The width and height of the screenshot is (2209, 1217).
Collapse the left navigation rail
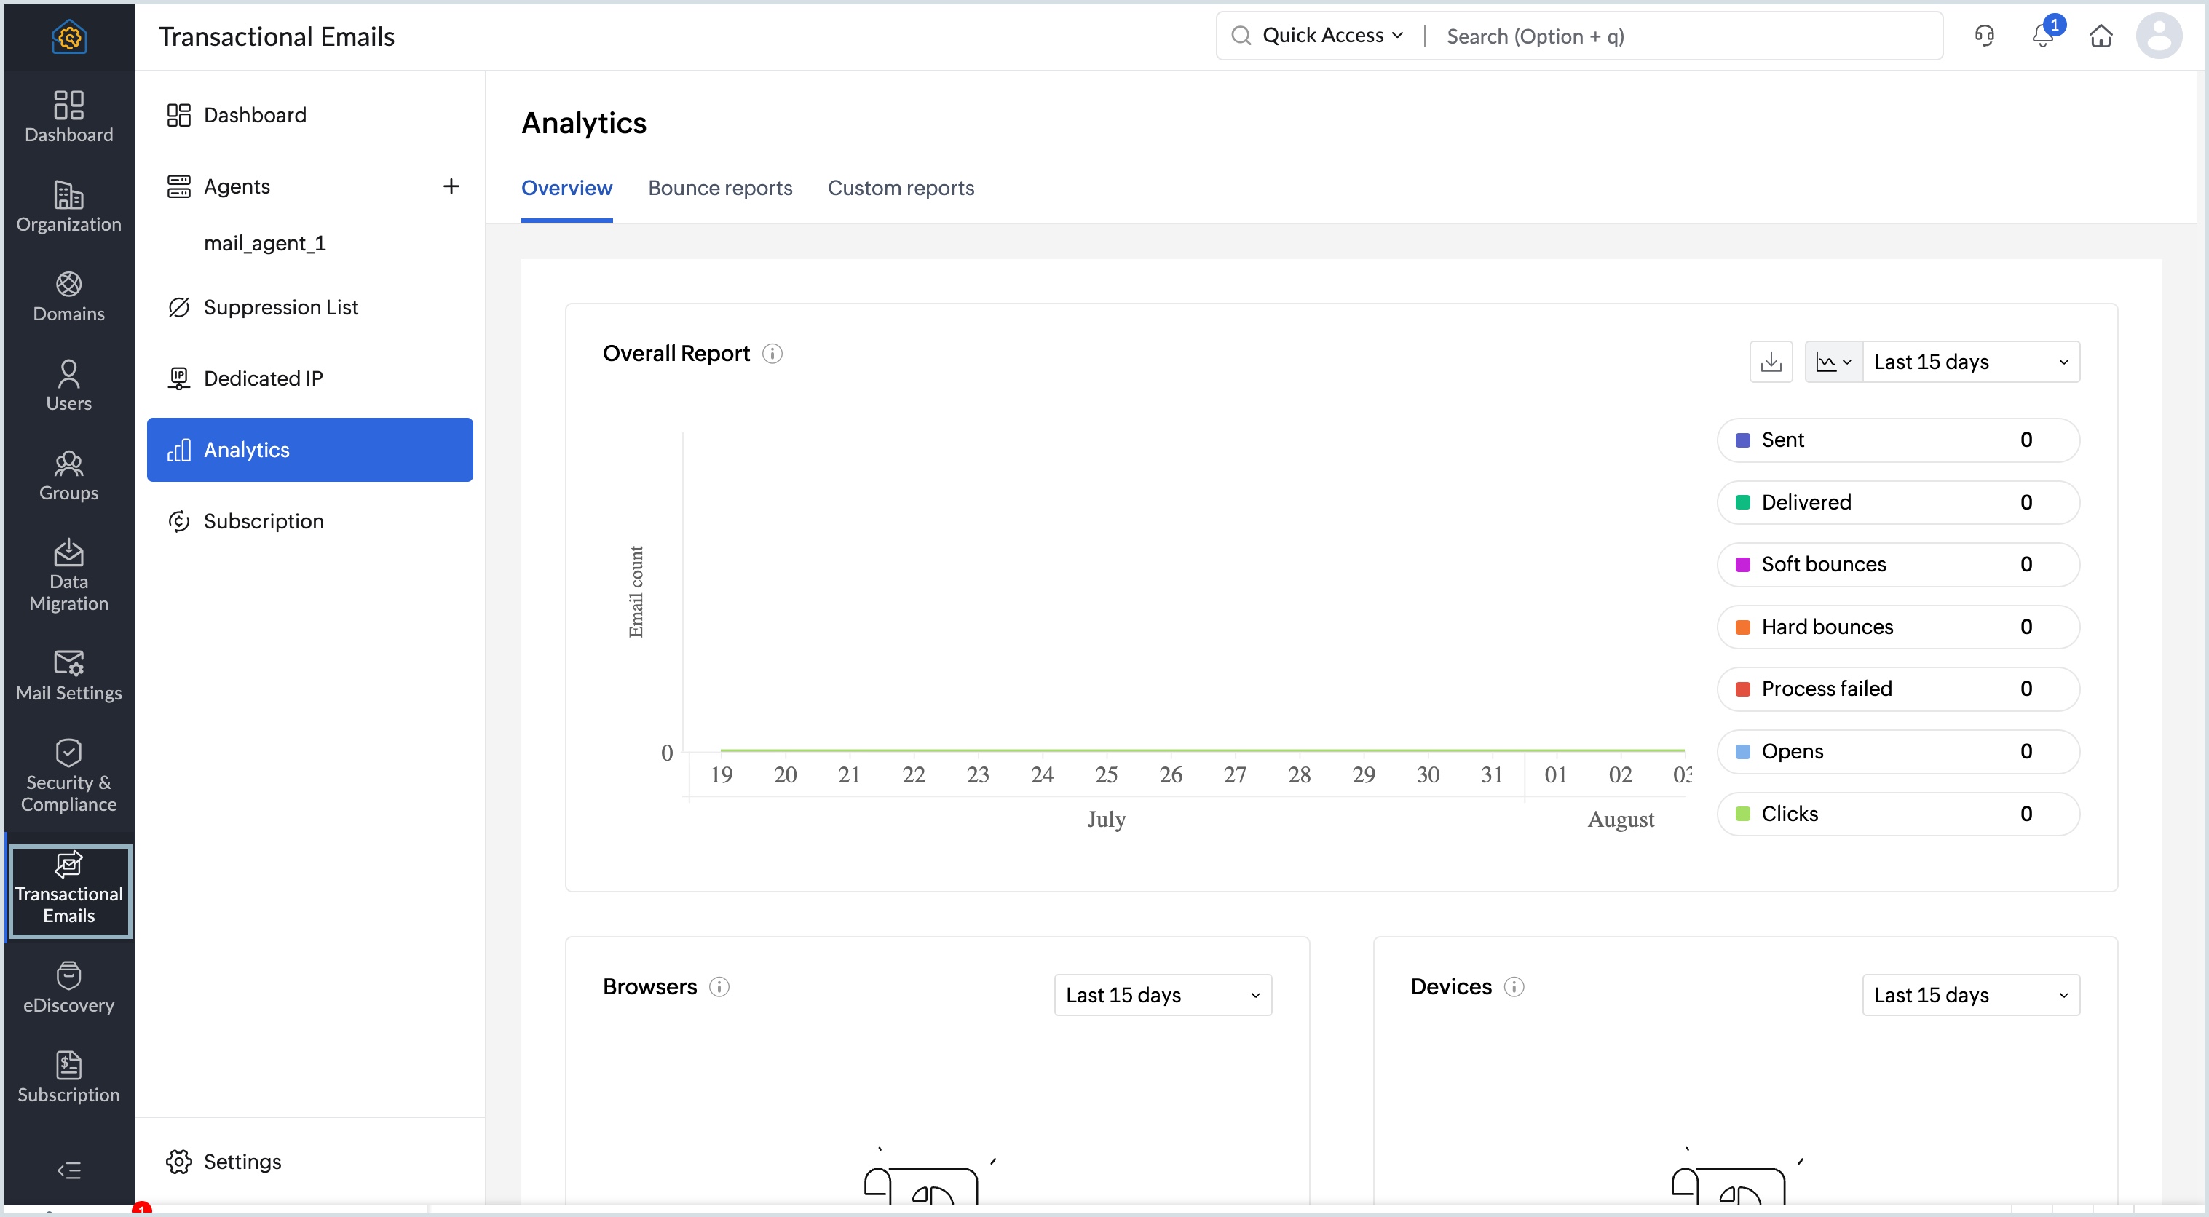(68, 1170)
